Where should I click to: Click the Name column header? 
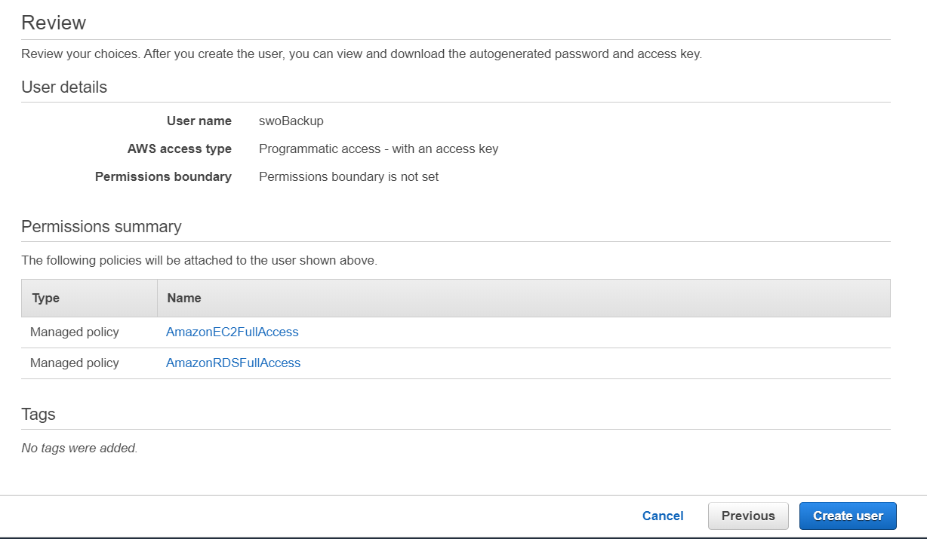pyautogui.click(x=184, y=298)
